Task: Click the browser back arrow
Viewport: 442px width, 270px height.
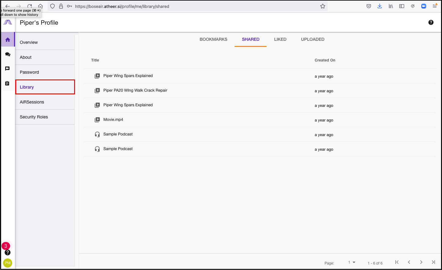Action: point(8,6)
